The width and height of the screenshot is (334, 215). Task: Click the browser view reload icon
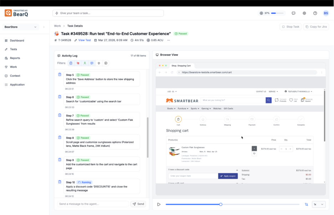172,73
